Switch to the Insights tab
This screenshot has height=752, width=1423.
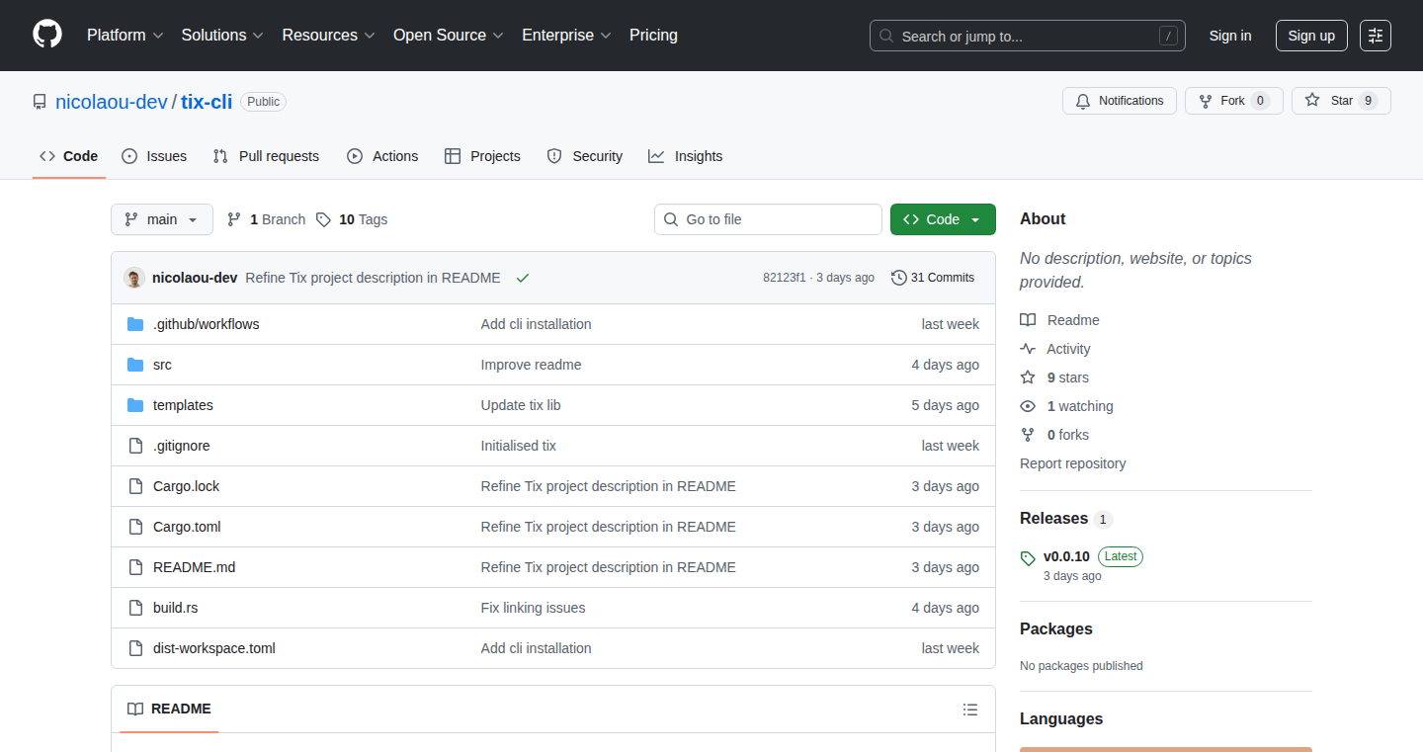pyautogui.click(x=686, y=156)
